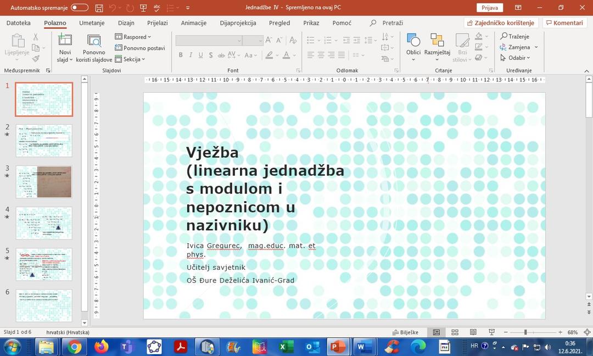Screen dimensions: 593x356
Task: Select slide 3 thumbnail in slide panel
Action: pos(44,182)
